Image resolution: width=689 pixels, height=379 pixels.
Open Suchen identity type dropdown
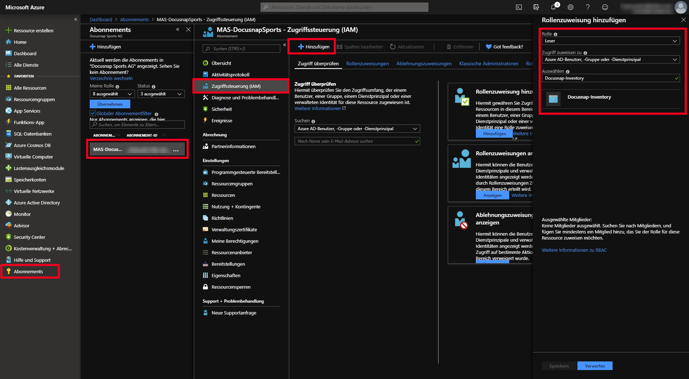click(357, 129)
